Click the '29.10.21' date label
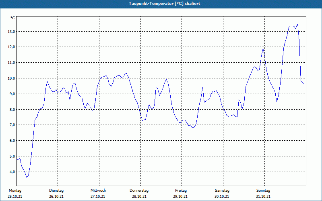This screenshot has height=201, width=322. [x=180, y=197]
